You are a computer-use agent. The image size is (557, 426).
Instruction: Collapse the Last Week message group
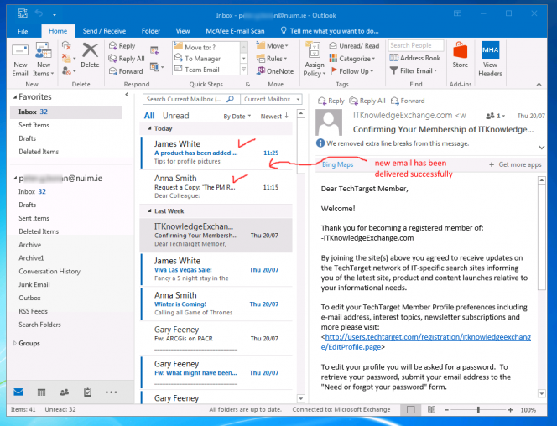click(149, 211)
